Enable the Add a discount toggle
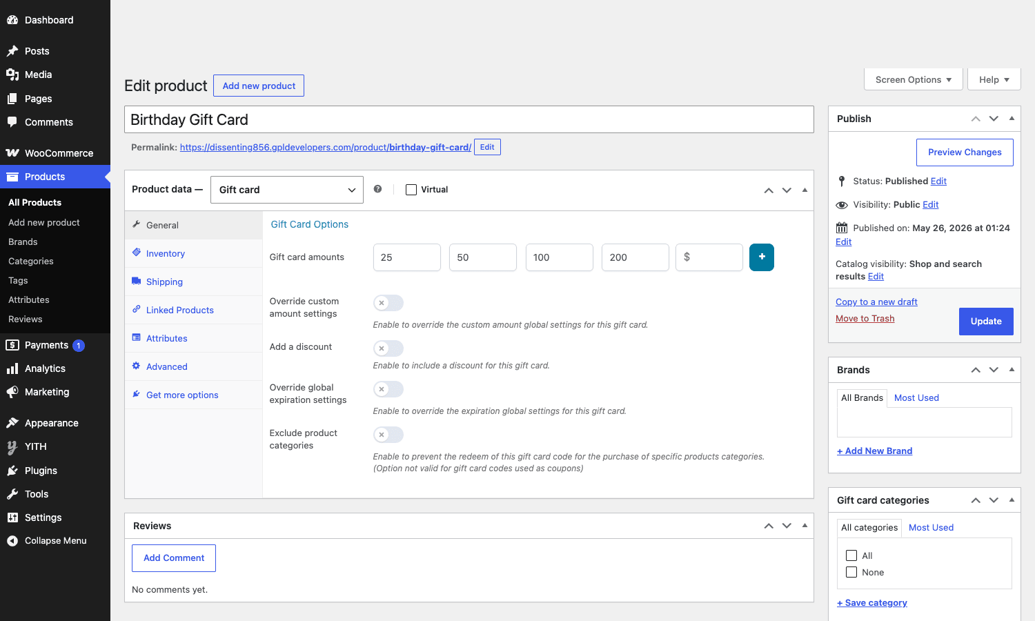 (x=388, y=348)
